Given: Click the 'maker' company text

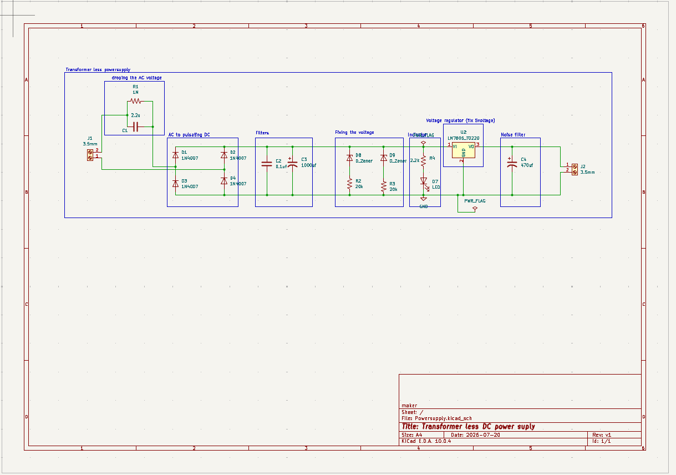Looking at the screenshot, I should pyautogui.click(x=409, y=406).
